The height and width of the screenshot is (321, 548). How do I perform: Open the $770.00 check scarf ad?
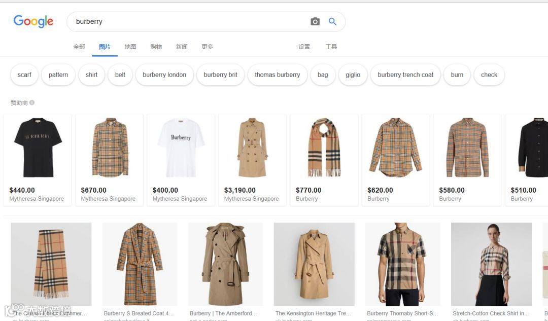[324, 160]
